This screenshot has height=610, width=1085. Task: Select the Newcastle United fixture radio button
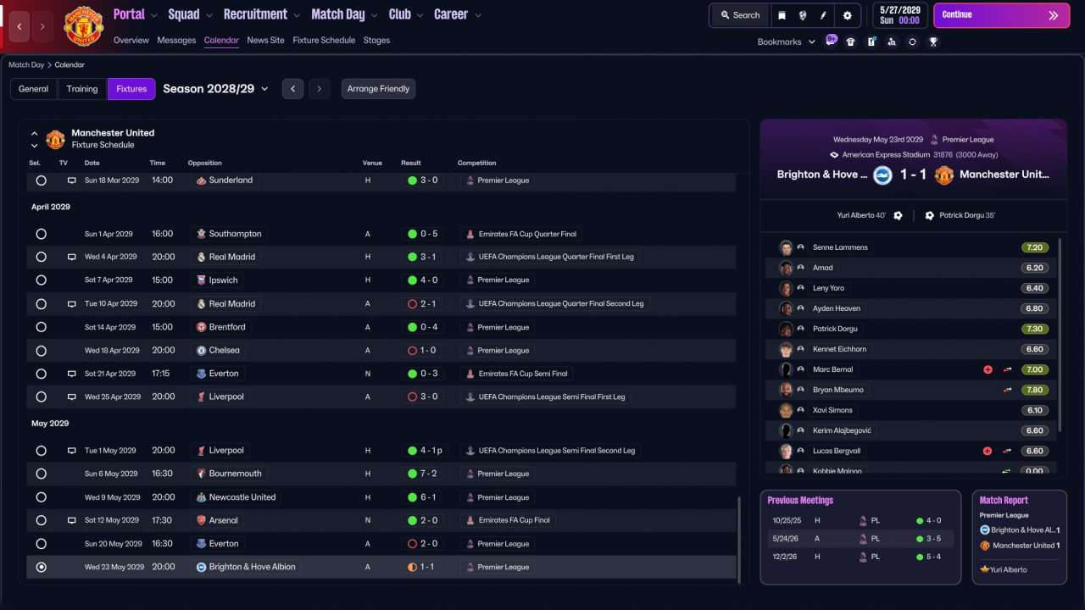(x=41, y=497)
